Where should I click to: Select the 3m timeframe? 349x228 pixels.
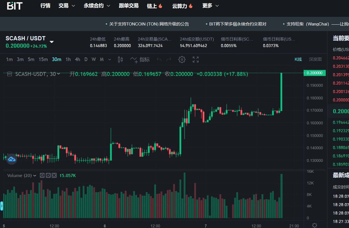point(20,60)
